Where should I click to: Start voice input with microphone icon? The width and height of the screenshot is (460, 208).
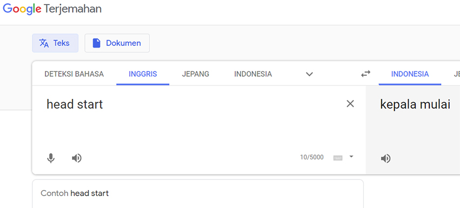click(x=51, y=158)
